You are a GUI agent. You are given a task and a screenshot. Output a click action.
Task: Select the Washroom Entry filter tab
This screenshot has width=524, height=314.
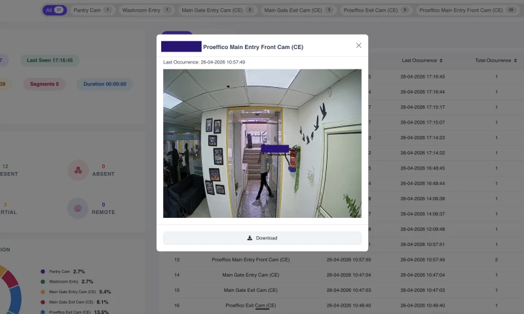pyautogui.click(x=147, y=10)
